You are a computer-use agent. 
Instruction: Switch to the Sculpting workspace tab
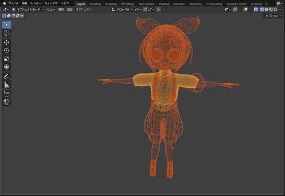pos(111,4)
